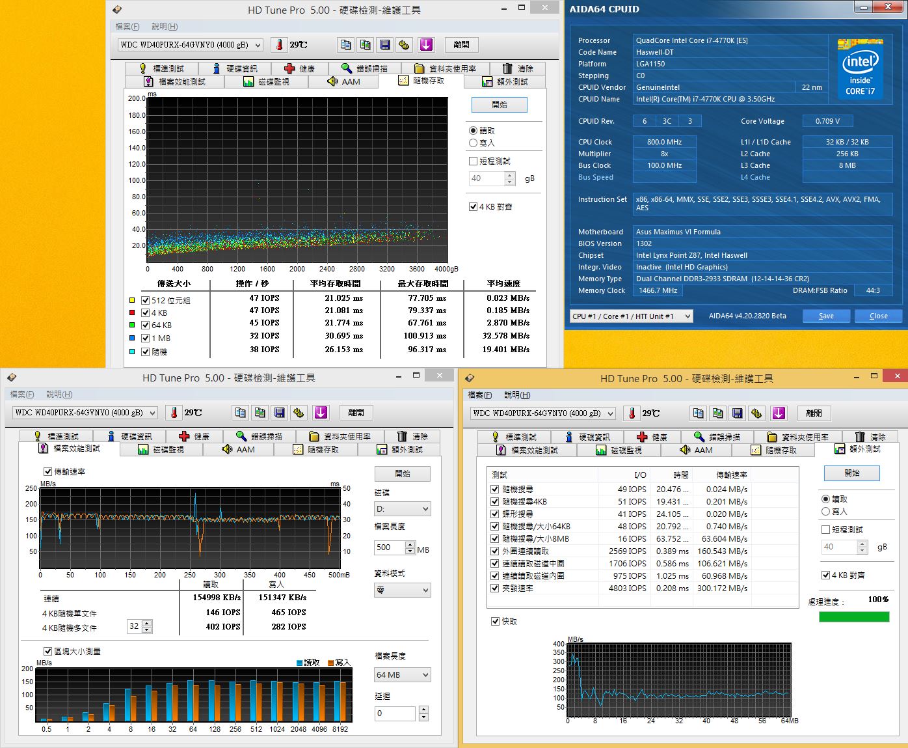Click copy screenshot icon in bottom-right HD Tune toolbar
Viewport: 908px width, 748px height.
[x=717, y=413]
